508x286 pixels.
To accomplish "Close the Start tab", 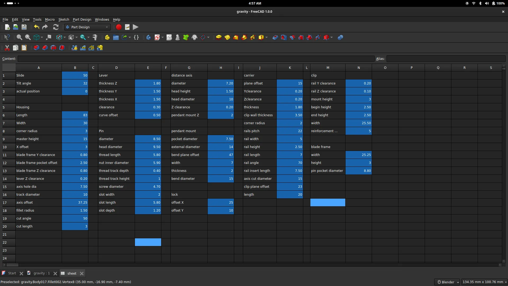I will (x=21, y=274).
